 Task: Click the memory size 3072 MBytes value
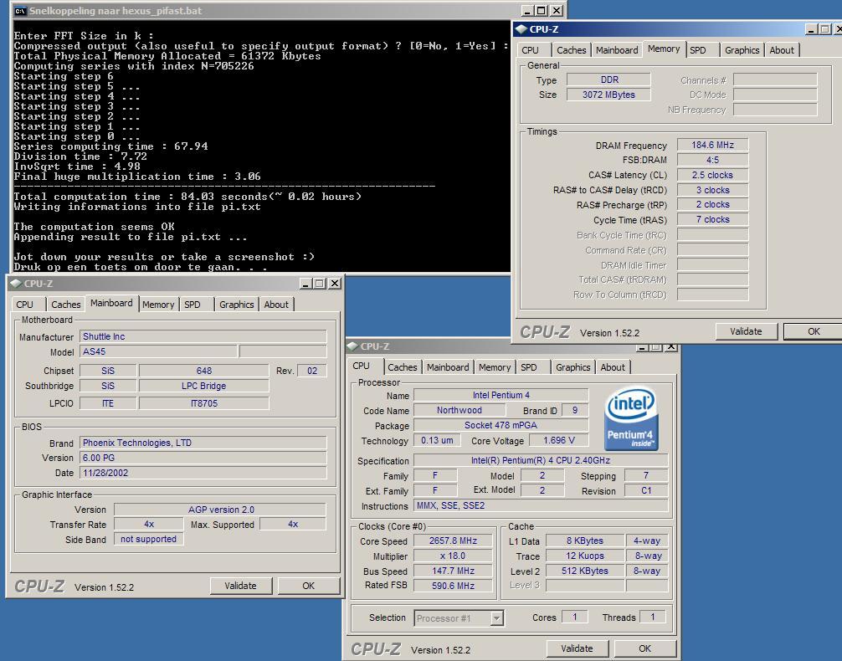(608, 95)
